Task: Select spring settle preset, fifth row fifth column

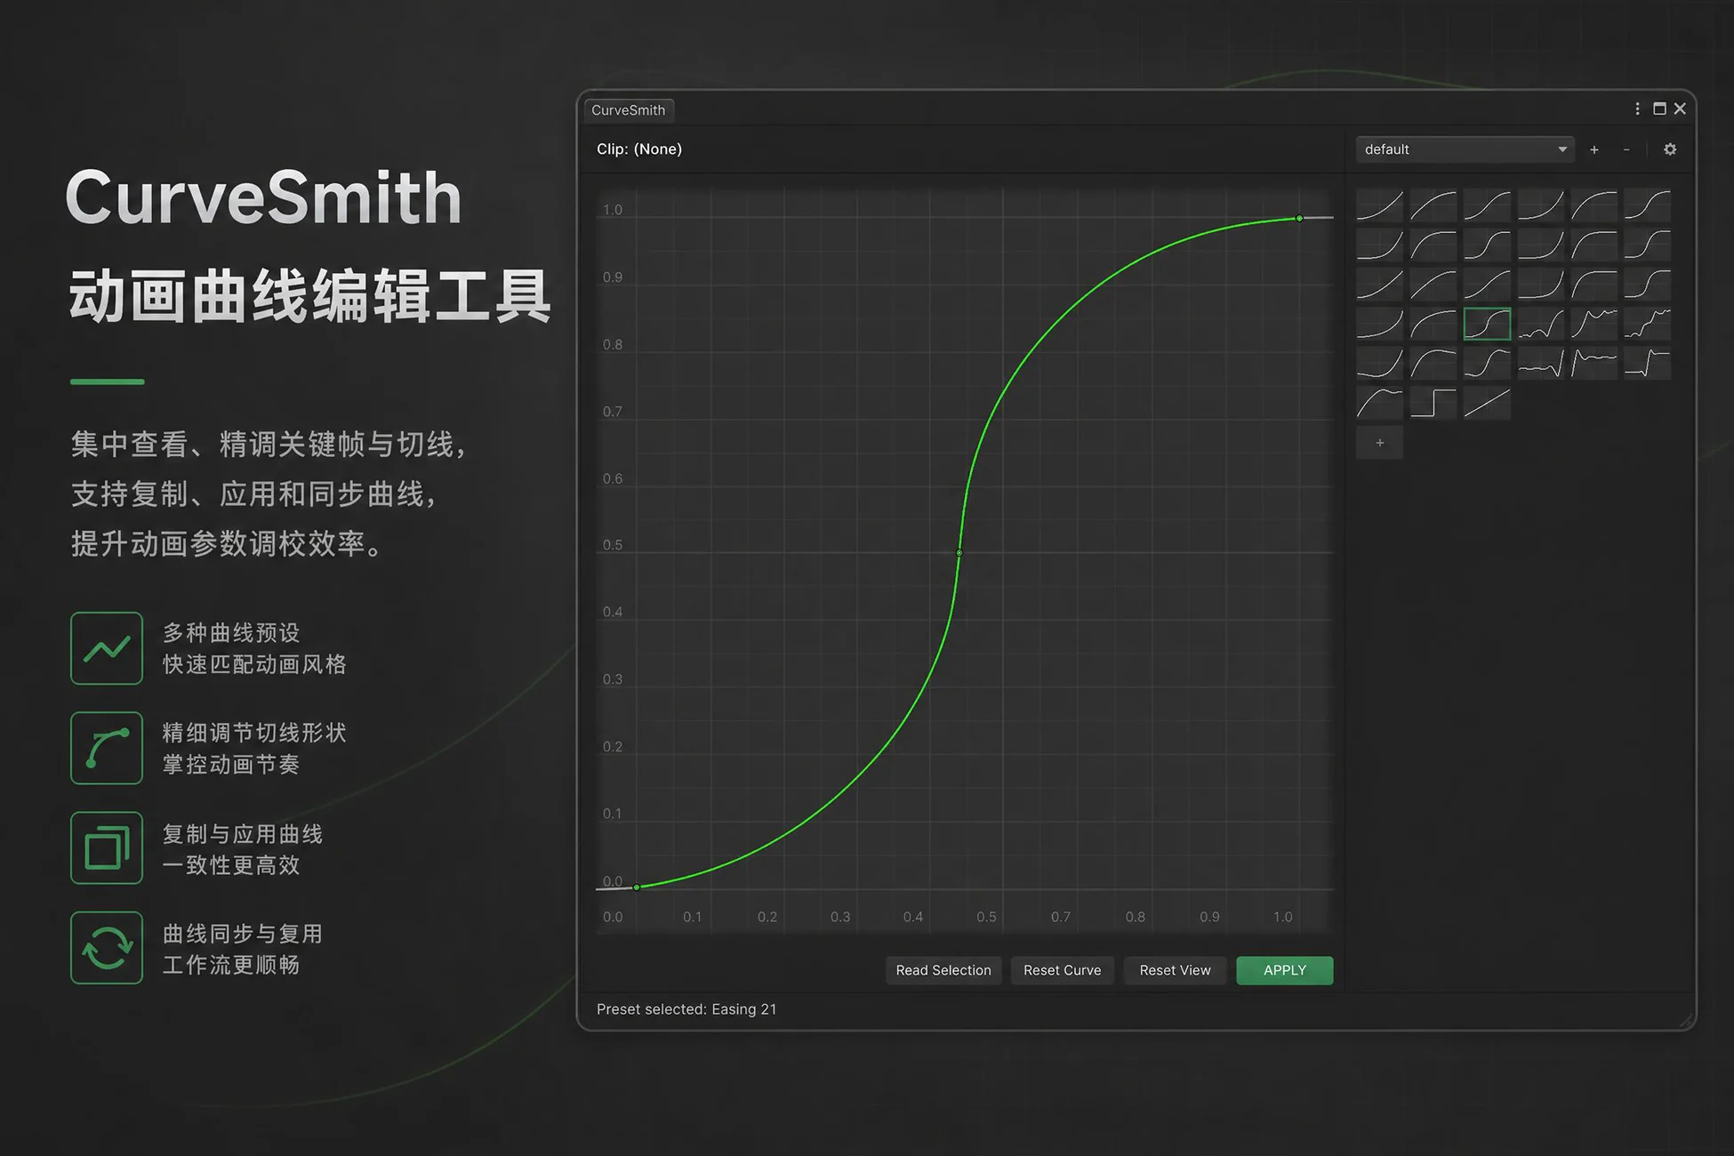Action: [x=1594, y=364]
